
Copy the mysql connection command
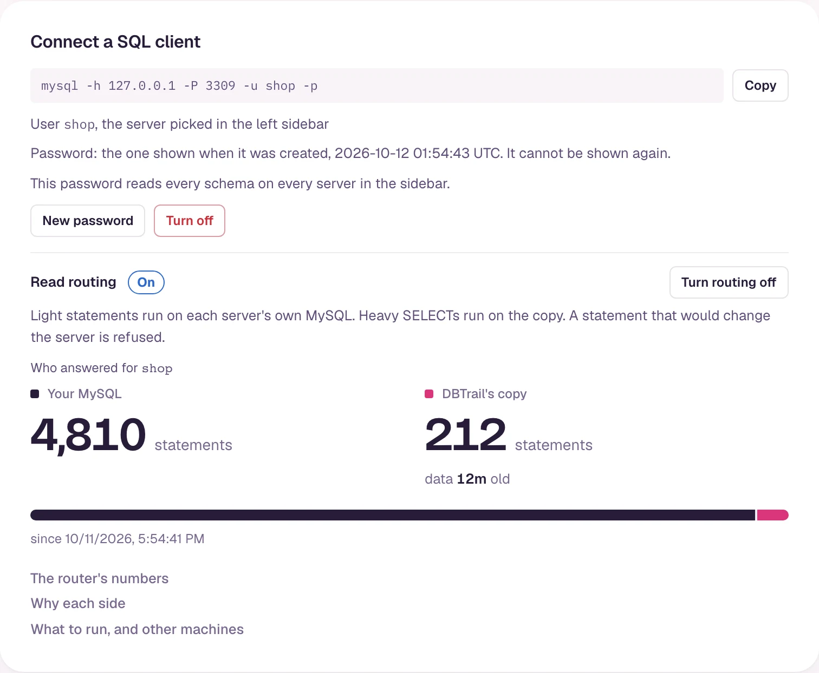760,85
